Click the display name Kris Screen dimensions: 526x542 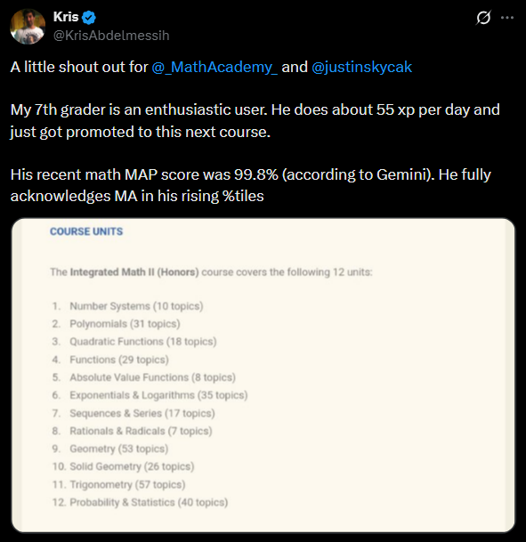(66, 17)
